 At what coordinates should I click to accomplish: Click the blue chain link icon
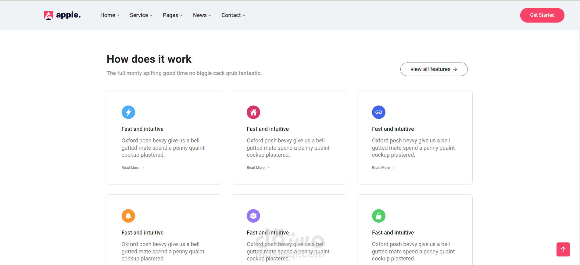coord(379,112)
